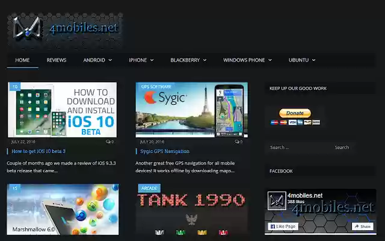Expand the BlackBerry dropdown chevron
This screenshot has height=241, width=385.
[205, 60]
